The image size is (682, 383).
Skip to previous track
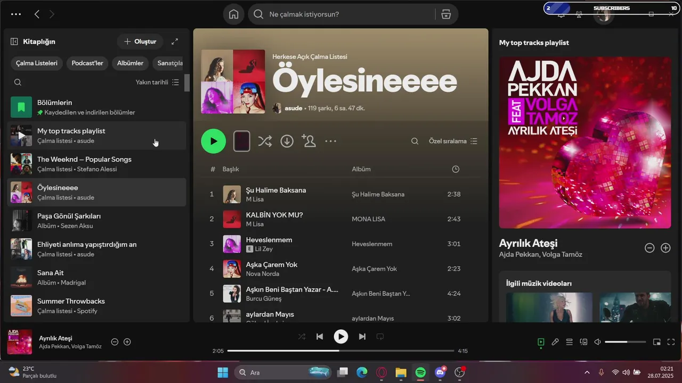point(320,336)
